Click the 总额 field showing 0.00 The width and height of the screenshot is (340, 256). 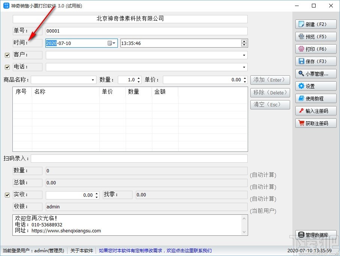(x=147, y=183)
